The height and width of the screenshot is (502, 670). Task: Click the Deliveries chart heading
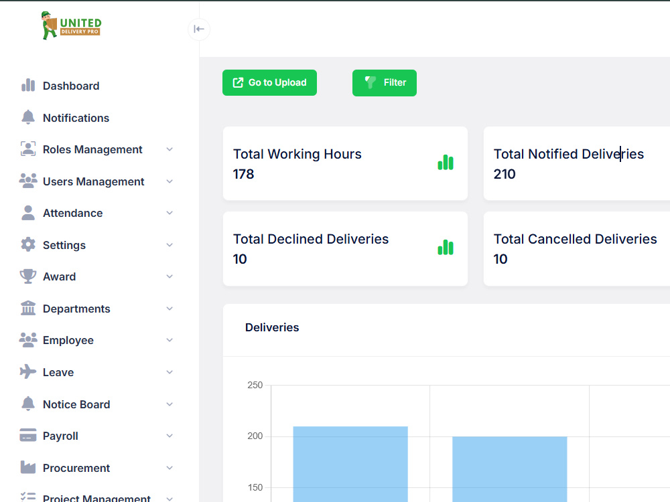(272, 327)
